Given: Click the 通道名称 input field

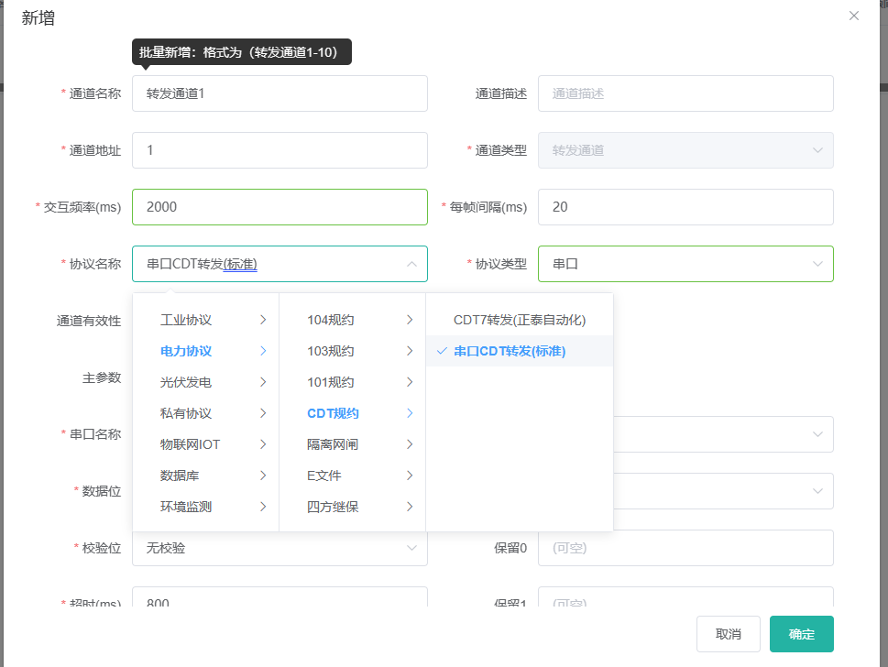Looking at the screenshot, I should point(280,93).
